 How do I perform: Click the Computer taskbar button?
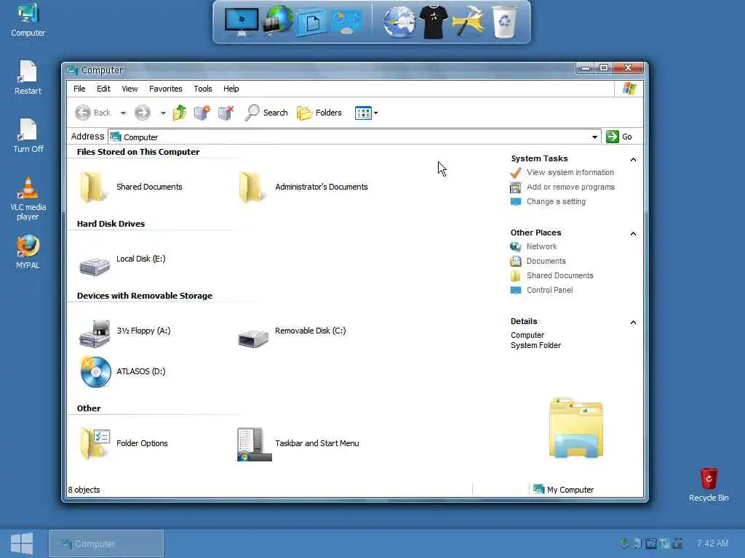coord(106,543)
